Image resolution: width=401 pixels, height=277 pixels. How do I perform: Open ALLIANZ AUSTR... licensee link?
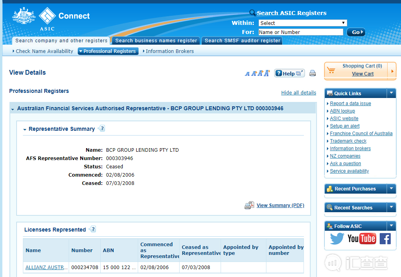[47, 267]
